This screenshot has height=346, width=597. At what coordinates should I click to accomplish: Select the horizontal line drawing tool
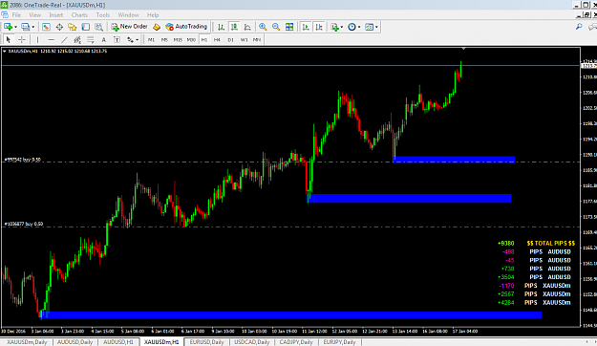click(51, 39)
